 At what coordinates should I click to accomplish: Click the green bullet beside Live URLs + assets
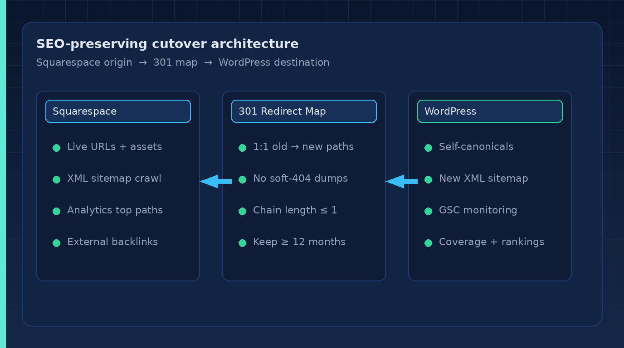pos(56,148)
